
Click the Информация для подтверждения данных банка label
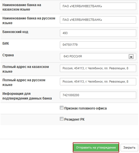click(x=27, y=96)
